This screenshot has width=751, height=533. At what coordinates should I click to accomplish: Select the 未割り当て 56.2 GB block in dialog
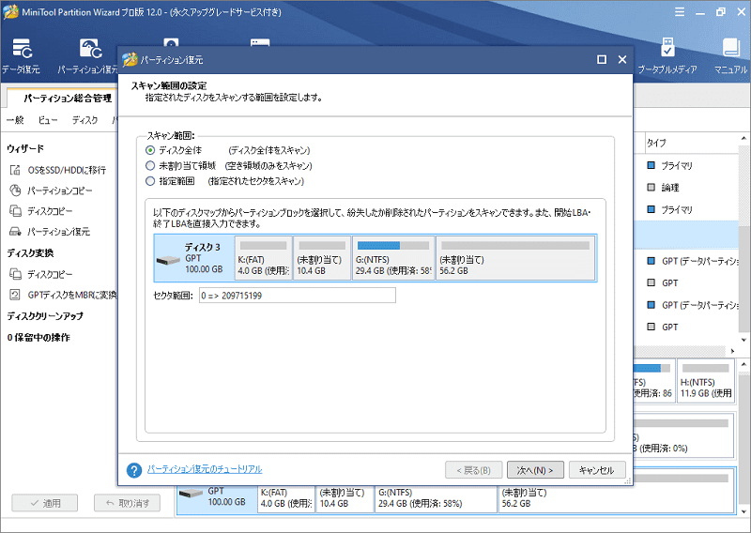point(515,258)
